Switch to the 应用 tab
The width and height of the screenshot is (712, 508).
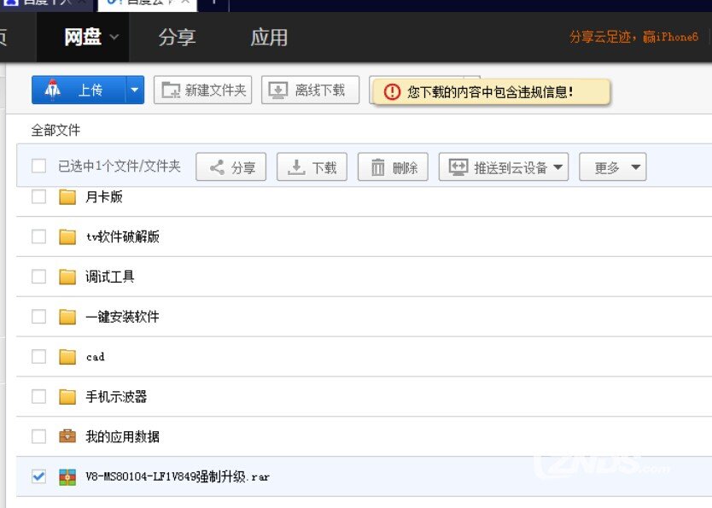(269, 38)
